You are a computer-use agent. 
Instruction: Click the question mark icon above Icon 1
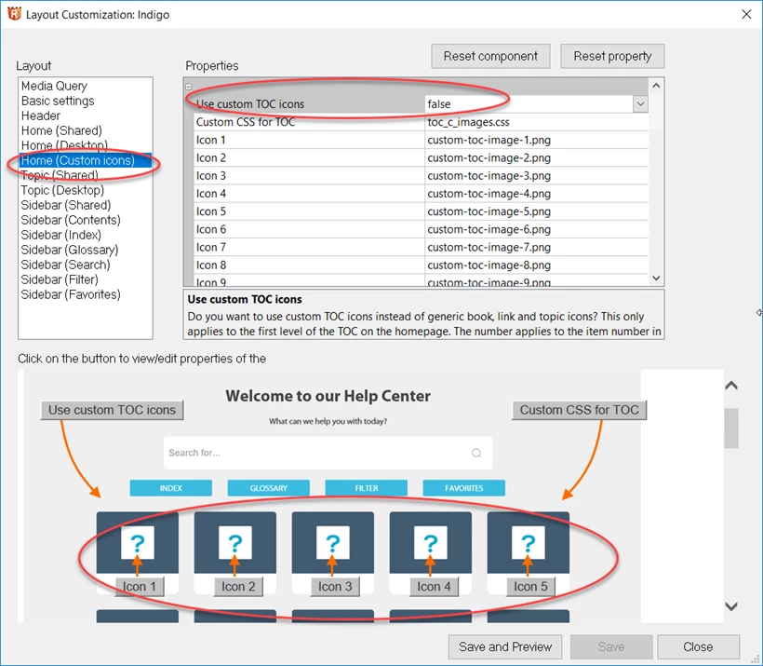(138, 542)
